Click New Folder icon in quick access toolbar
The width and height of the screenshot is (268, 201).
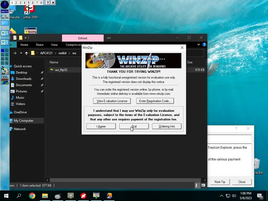click(x=21, y=38)
